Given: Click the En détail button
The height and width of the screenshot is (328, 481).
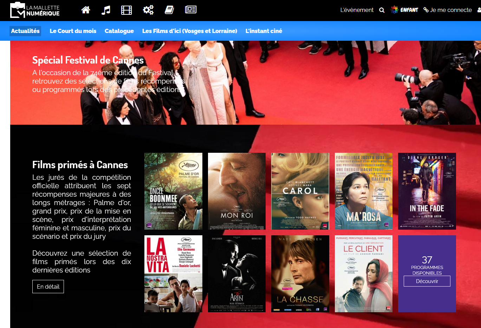Looking at the screenshot, I should [48, 287].
